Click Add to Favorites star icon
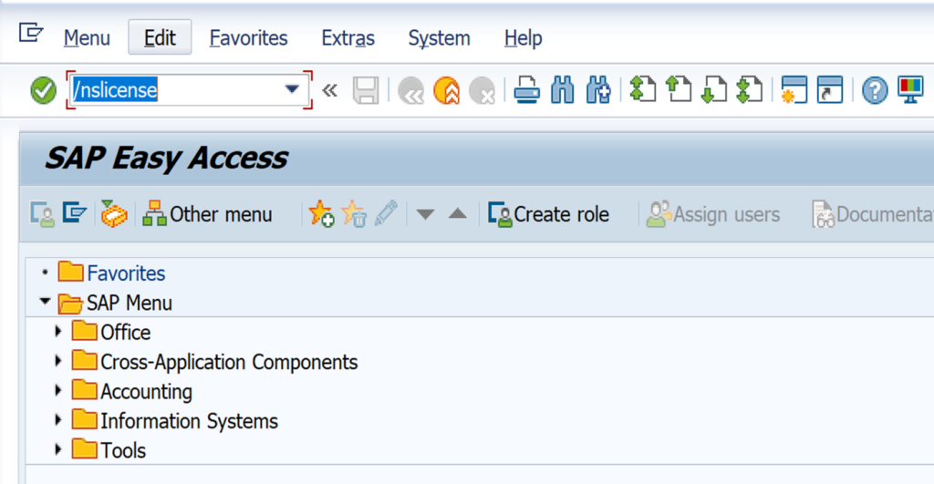The width and height of the screenshot is (934, 484). 321,213
